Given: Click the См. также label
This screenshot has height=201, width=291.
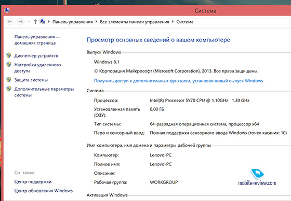Looking at the screenshot, I should coord(24,173).
